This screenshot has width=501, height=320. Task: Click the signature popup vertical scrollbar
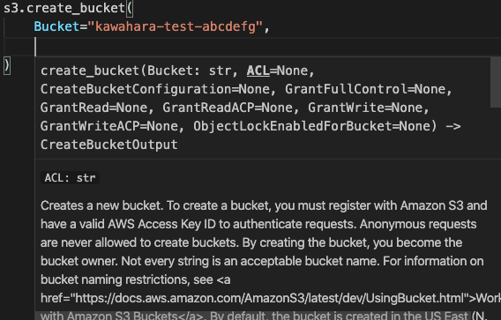[x=496, y=82]
